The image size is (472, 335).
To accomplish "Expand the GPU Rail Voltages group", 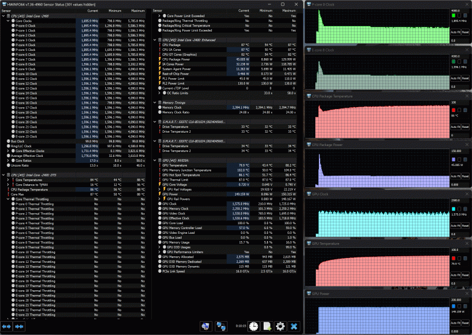I will [x=159, y=189].
